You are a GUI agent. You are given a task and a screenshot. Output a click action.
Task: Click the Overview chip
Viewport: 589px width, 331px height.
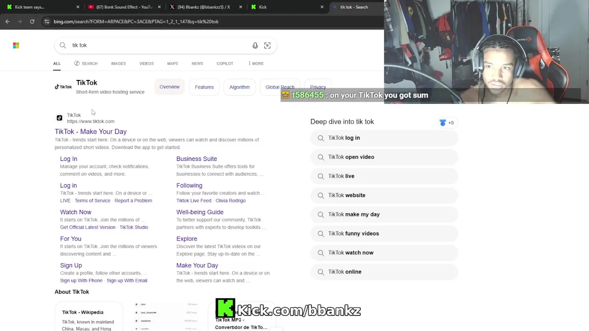pyautogui.click(x=169, y=87)
